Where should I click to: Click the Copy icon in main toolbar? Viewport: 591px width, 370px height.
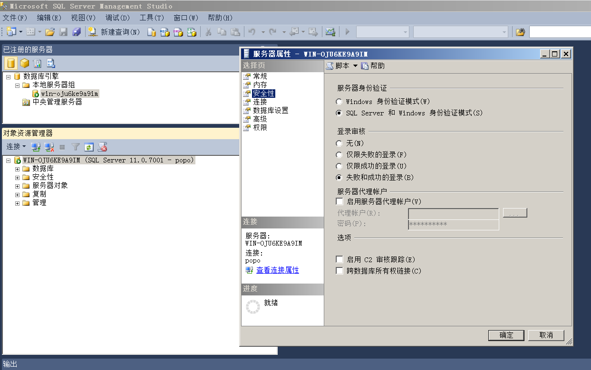[x=222, y=32]
